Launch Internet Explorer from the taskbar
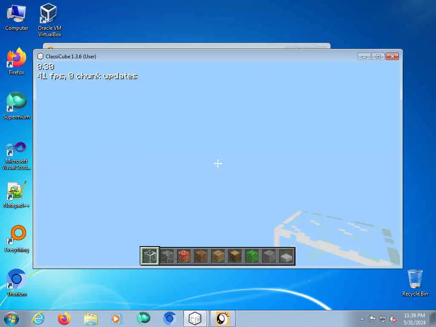The image size is (436, 327). 38,318
